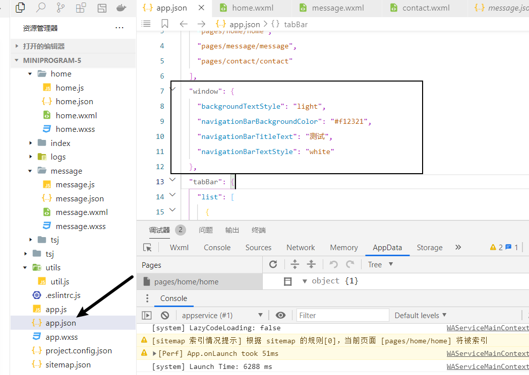Click the console Filter input field
This screenshot has height=375, width=529.
point(343,316)
